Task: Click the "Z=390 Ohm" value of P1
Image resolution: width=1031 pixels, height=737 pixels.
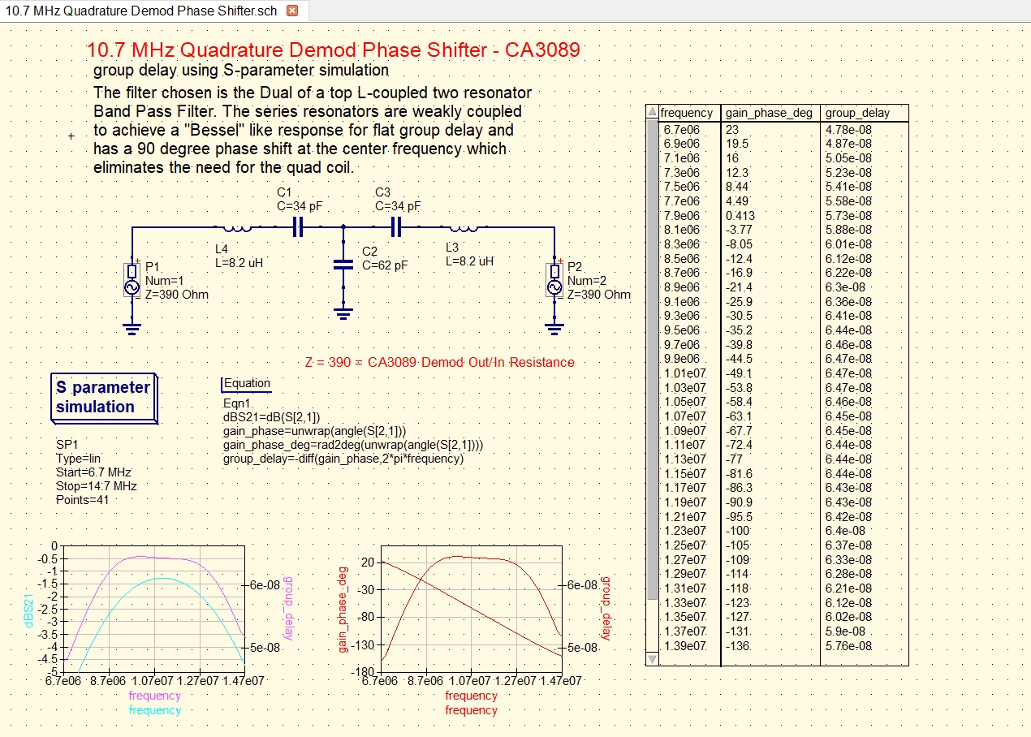Action: (x=176, y=295)
